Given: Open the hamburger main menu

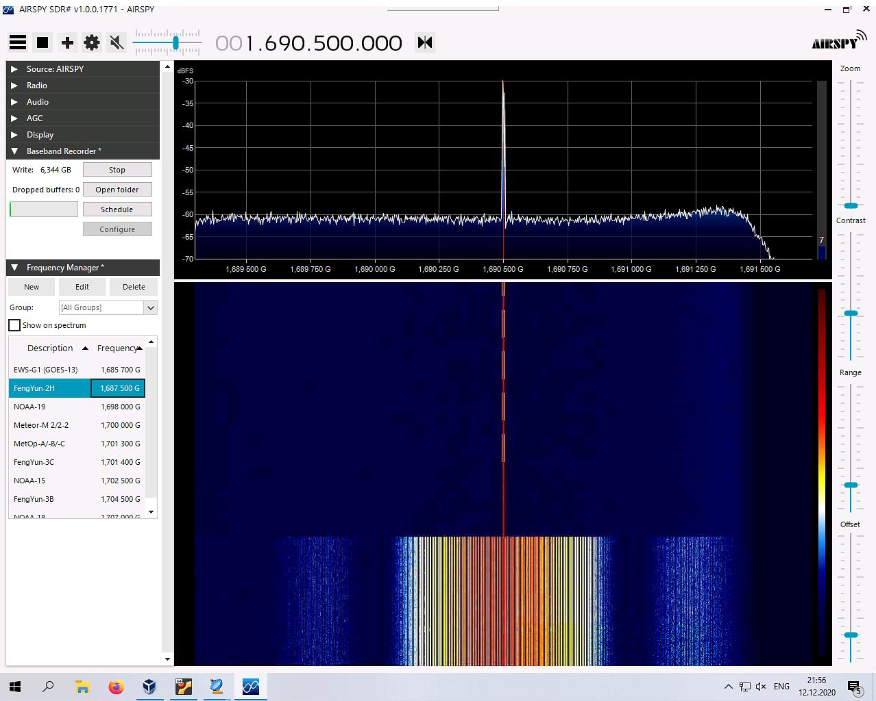Looking at the screenshot, I should [x=18, y=42].
